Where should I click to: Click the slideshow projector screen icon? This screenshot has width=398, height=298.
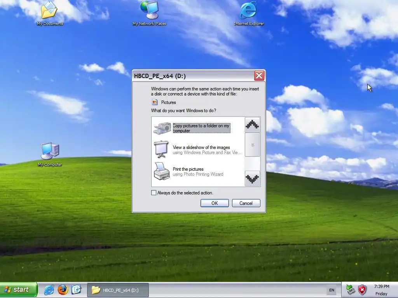(161, 149)
